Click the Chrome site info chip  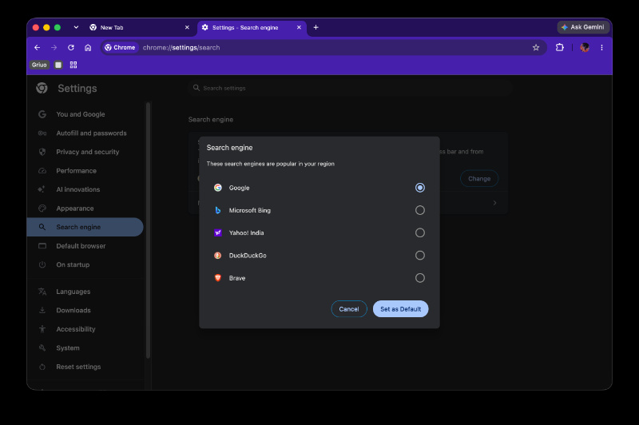(x=120, y=48)
